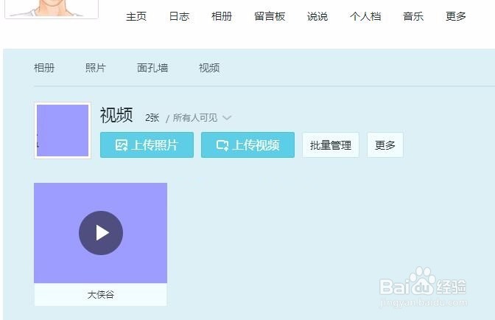The width and height of the screenshot is (495, 320).
Task: Expand the 更多 top navigation menu
Action: coord(456,16)
